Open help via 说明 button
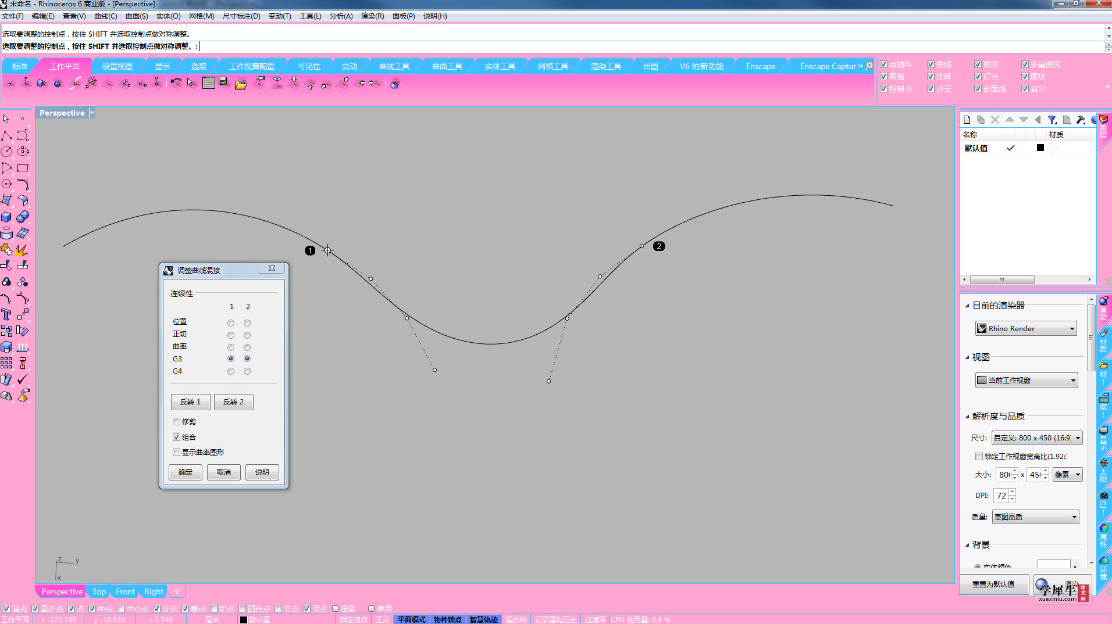The height and width of the screenshot is (624, 1112). pyautogui.click(x=262, y=472)
